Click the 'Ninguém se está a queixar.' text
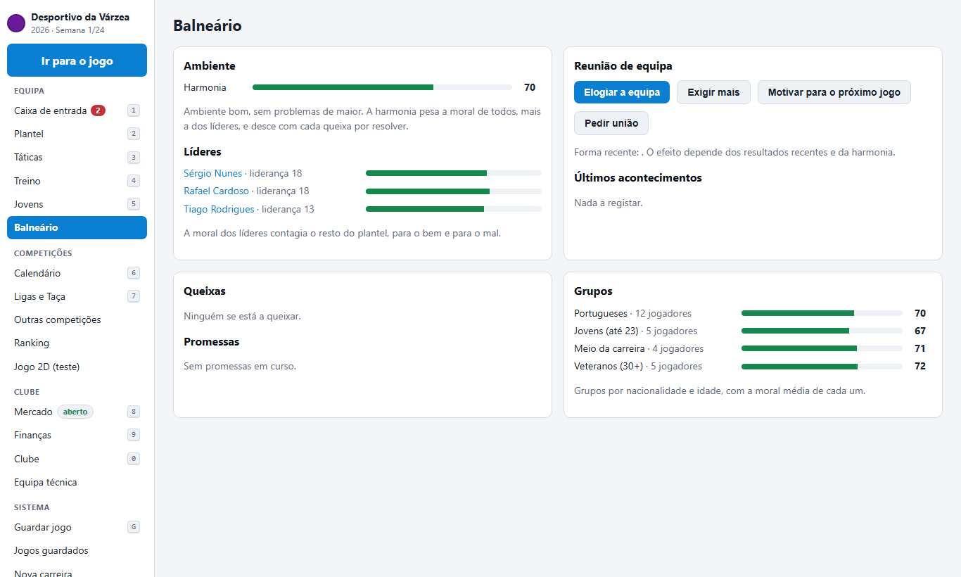 pyautogui.click(x=242, y=316)
